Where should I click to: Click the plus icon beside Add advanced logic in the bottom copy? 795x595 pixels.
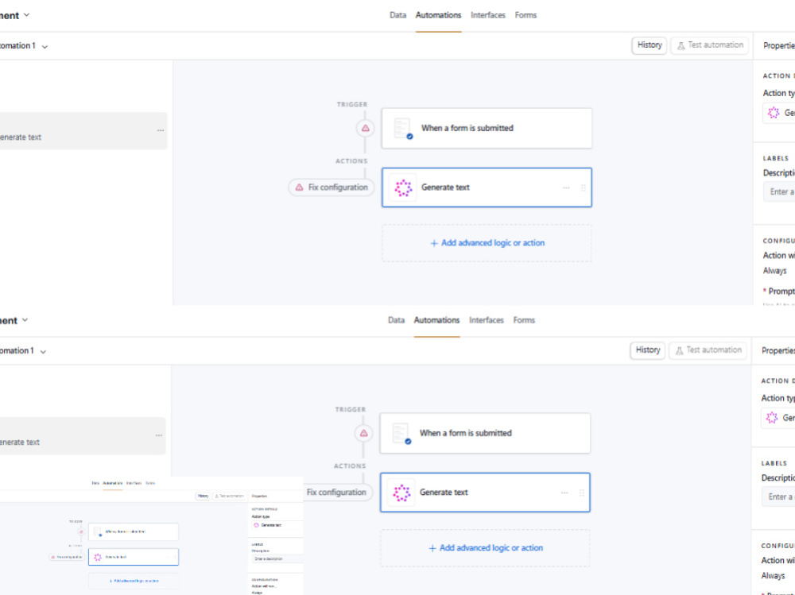click(432, 548)
